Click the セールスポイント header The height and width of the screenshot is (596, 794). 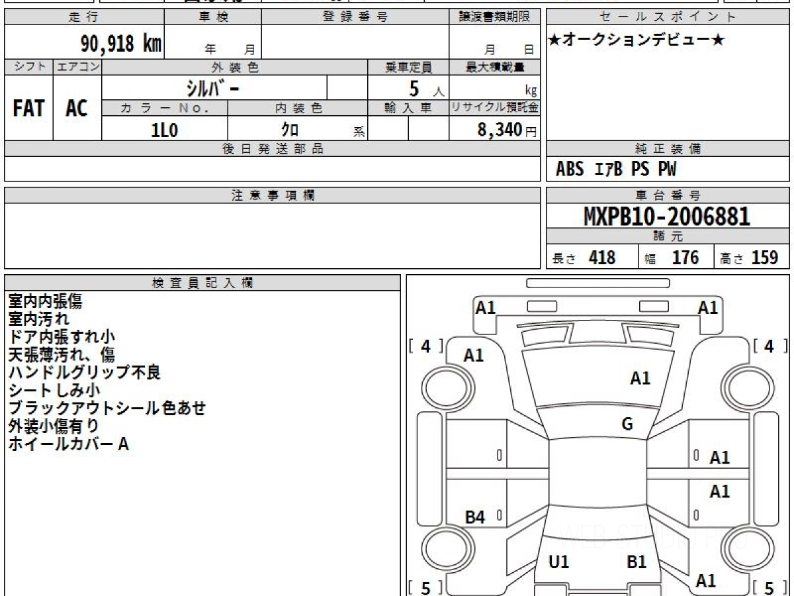coord(668,17)
